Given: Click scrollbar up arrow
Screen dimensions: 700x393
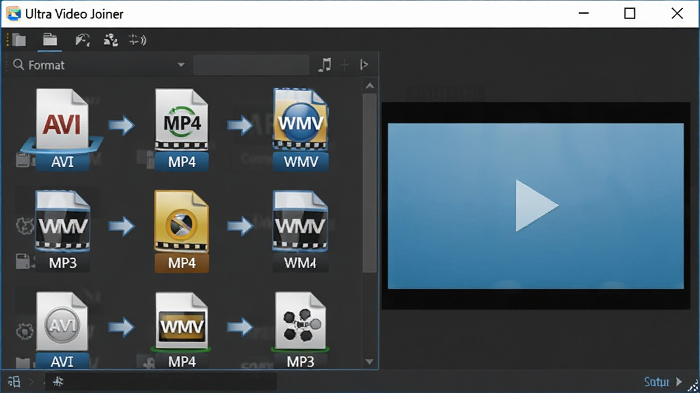Looking at the screenshot, I should click(370, 85).
